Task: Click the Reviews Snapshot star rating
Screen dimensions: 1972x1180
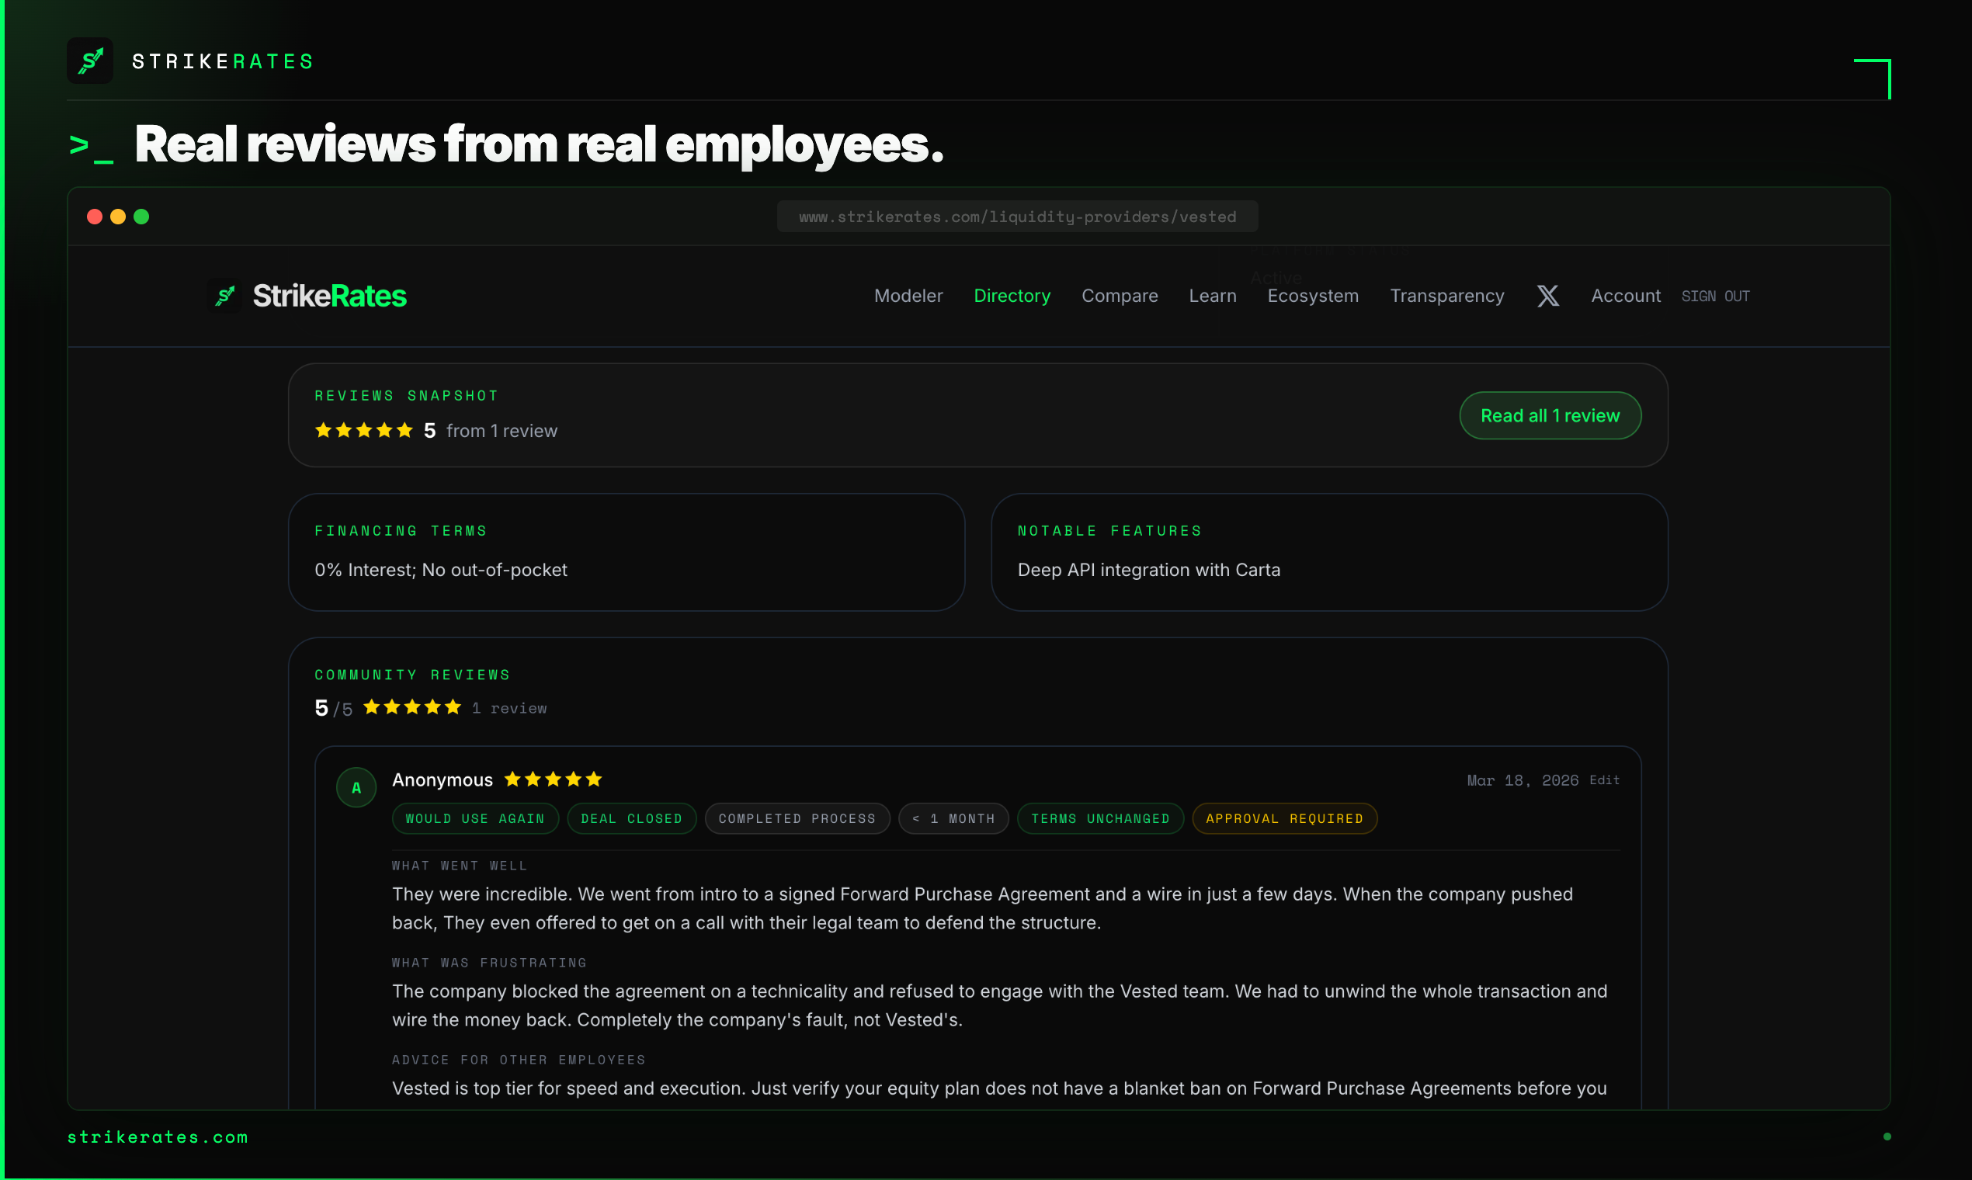Action: click(x=364, y=430)
